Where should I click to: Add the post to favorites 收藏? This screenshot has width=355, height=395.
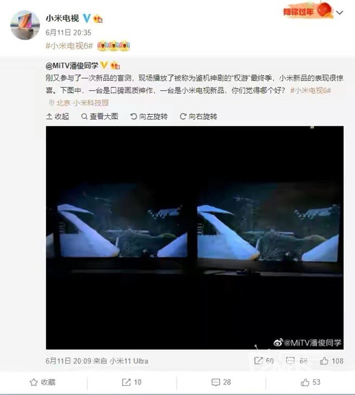coord(43,382)
